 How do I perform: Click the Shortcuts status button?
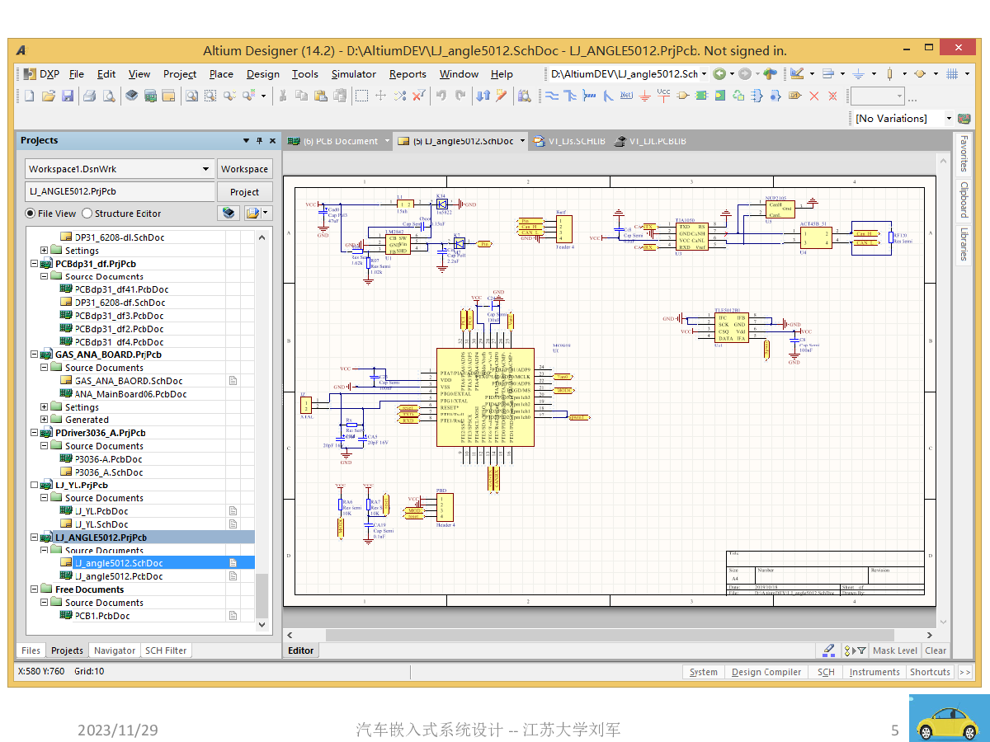point(930,672)
